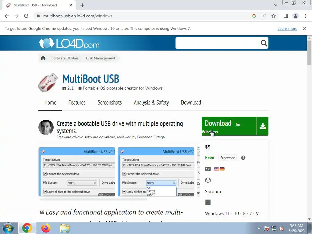The image size is (312, 234).
Task: Click the site search input field
Action: coord(217,43)
